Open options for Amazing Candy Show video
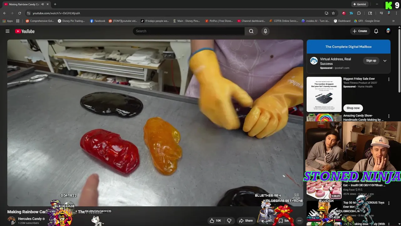The width and height of the screenshot is (401, 226). [x=389, y=116]
